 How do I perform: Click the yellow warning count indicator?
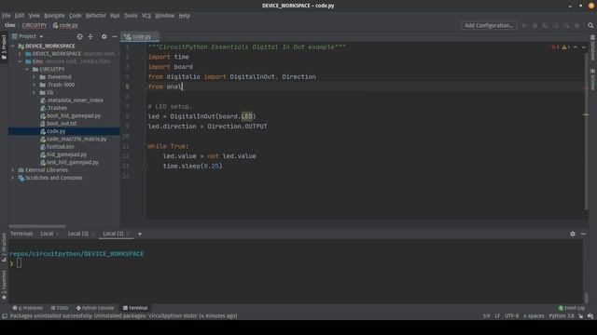tap(566, 47)
